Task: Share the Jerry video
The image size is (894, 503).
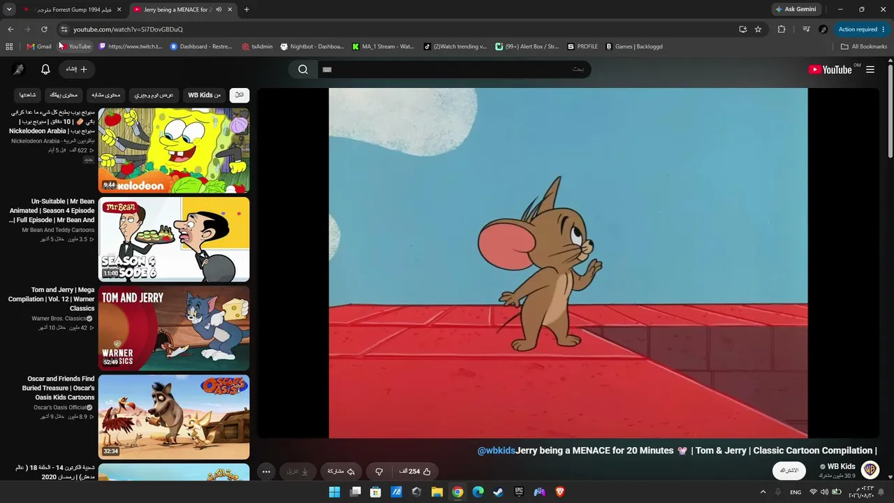Action: pos(342,472)
